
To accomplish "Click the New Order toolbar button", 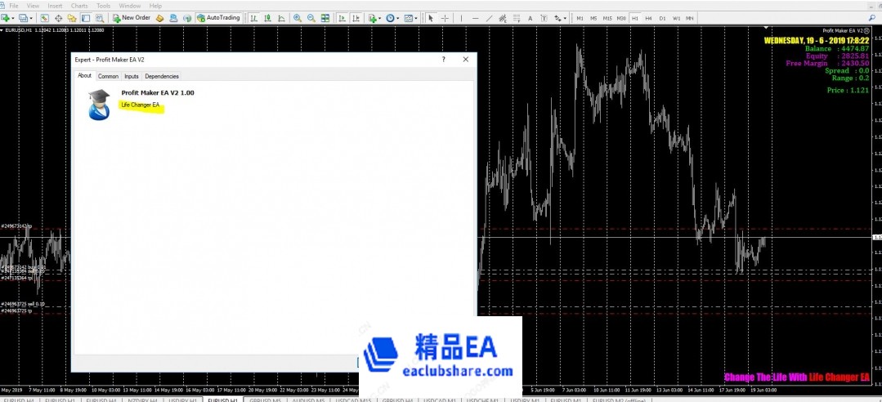I will [x=131, y=17].
